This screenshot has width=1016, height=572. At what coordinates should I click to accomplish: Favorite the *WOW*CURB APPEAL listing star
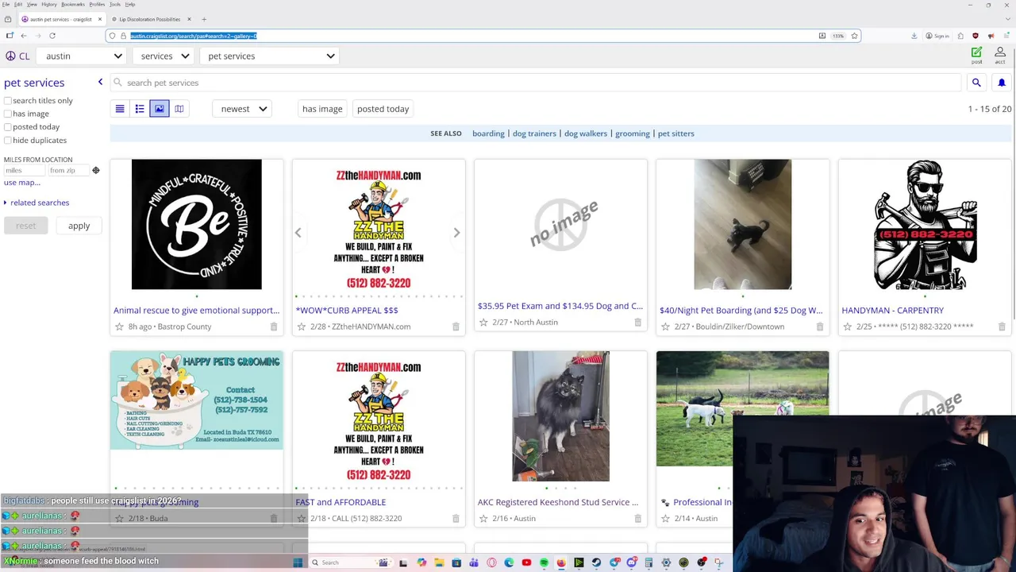302,327
